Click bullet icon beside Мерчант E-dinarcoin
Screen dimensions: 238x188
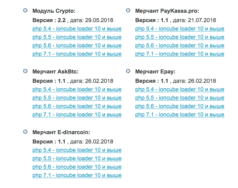click(x=25, y=132)
